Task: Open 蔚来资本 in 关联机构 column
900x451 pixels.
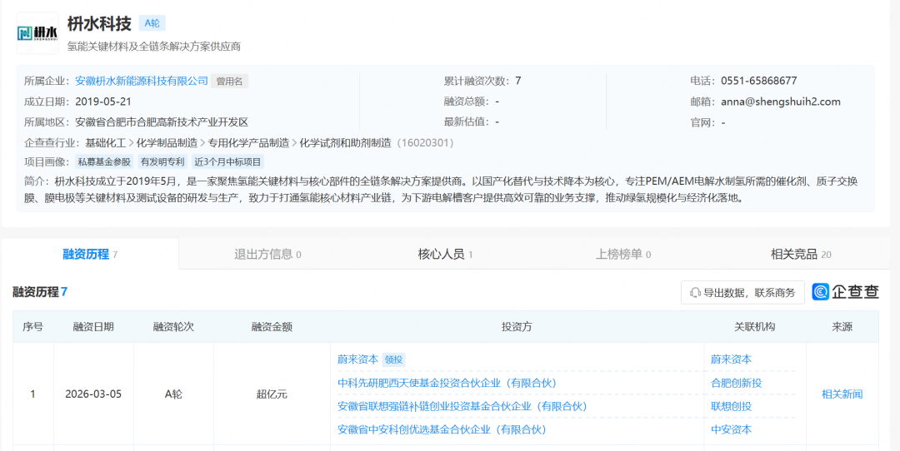Action: (x=732, y=359)
